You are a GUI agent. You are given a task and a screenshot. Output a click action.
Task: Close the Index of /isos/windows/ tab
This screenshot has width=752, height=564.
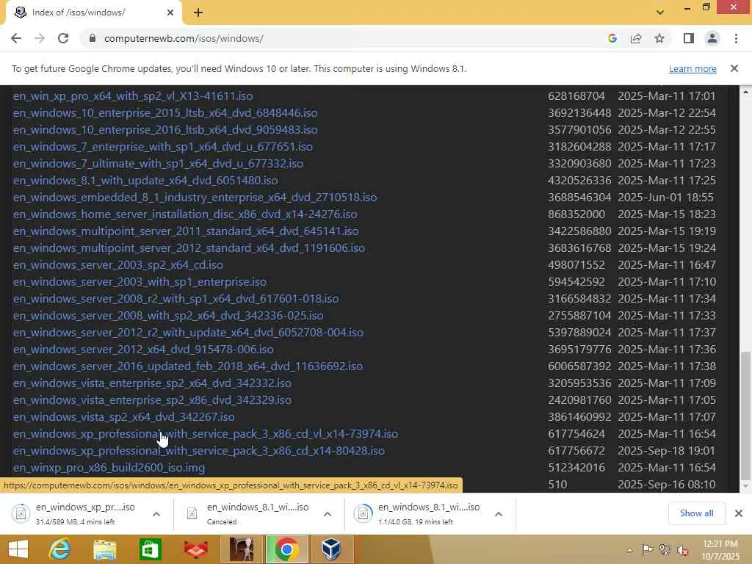coord(170,13)
